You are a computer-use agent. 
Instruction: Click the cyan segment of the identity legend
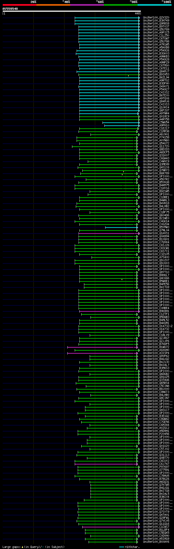(x=154, y=5)
